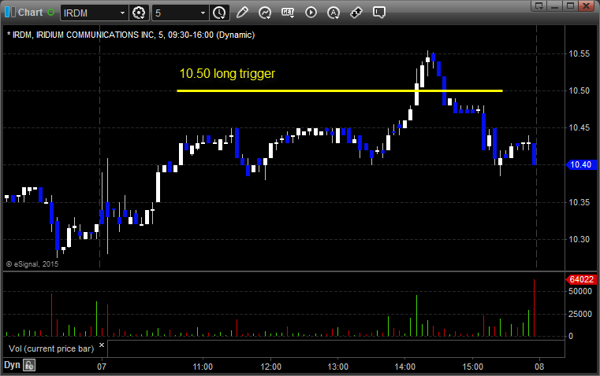
Task: Click the 15:00 time axis label
Action: click(x=472, y=367)
